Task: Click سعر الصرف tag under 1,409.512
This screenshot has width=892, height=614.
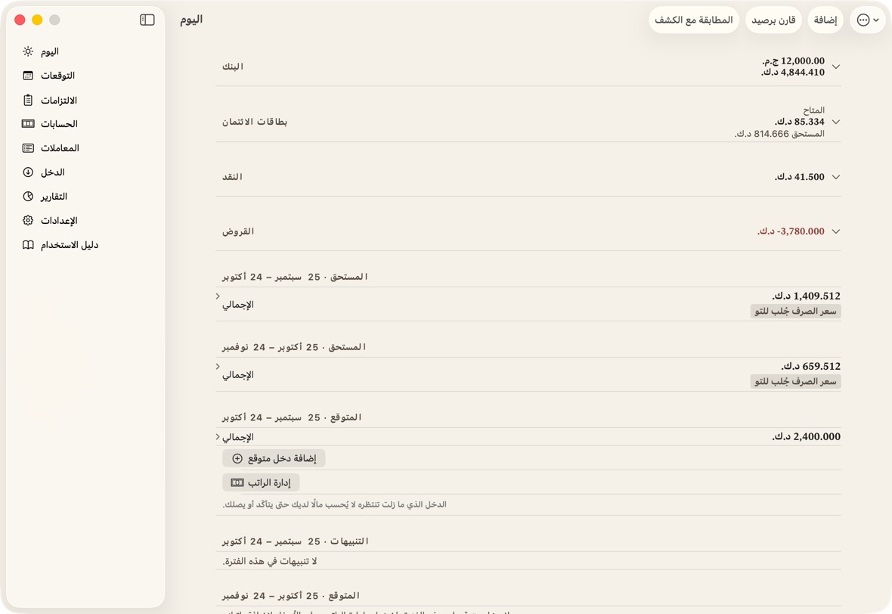Action: [x=795, y=312]
